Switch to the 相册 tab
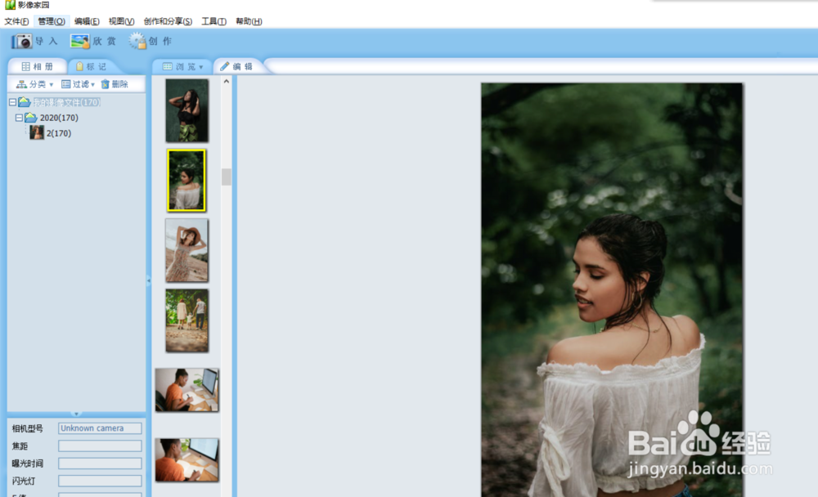This screenshot has width=818, height=497. click(38, 66)
